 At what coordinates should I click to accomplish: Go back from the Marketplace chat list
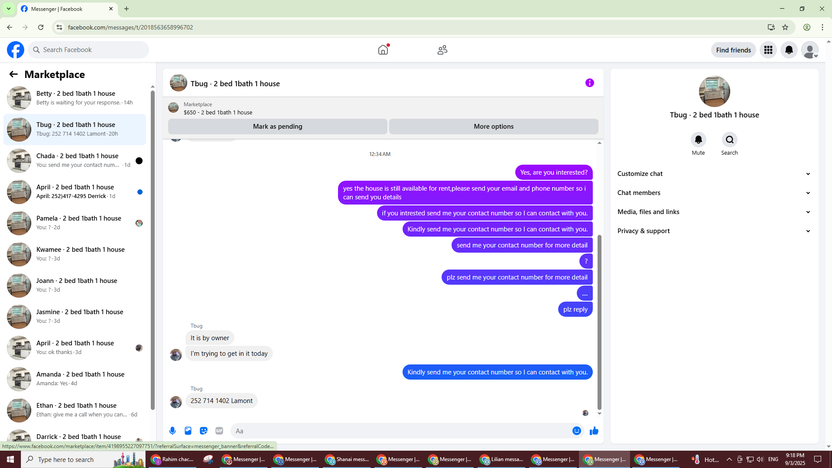[x=13, y=74]
